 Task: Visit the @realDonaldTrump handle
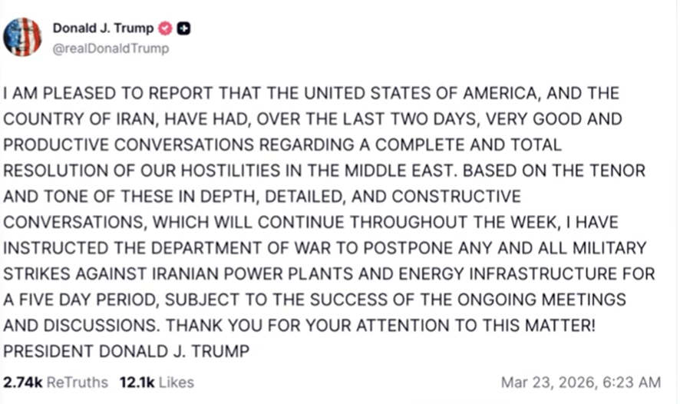111,48
